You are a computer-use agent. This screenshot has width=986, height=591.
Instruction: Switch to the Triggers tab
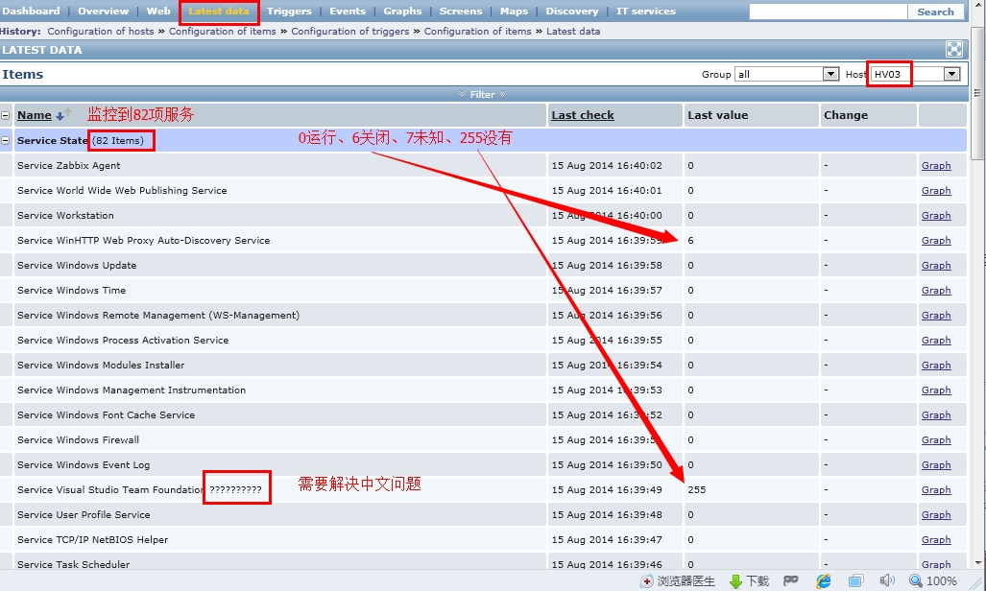click(289, 12)
